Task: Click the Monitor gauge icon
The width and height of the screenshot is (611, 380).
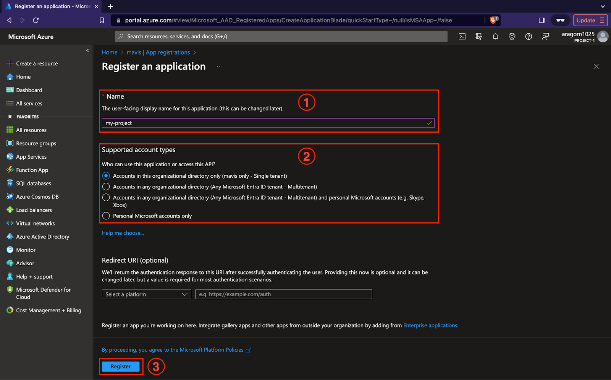Action: click(x=10, y=250)
